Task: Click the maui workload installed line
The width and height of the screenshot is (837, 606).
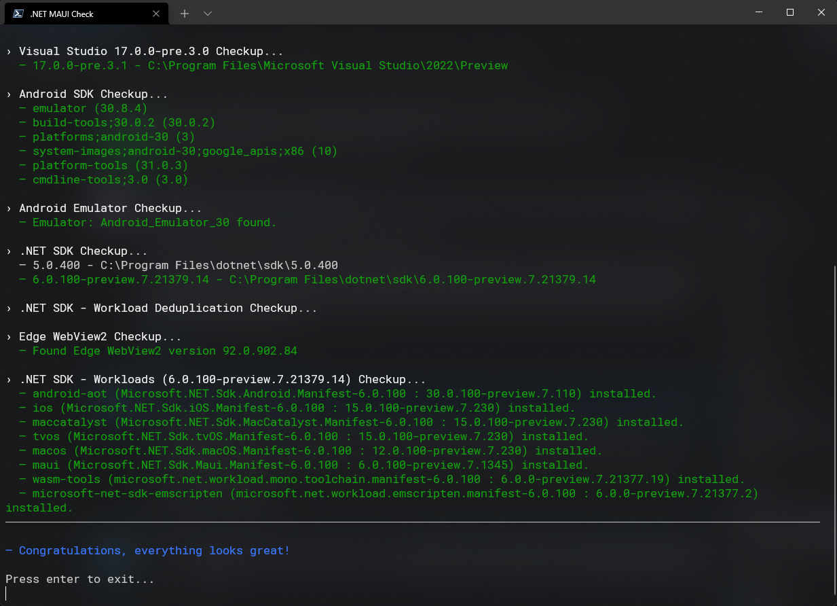Action: tap(304, 465)
